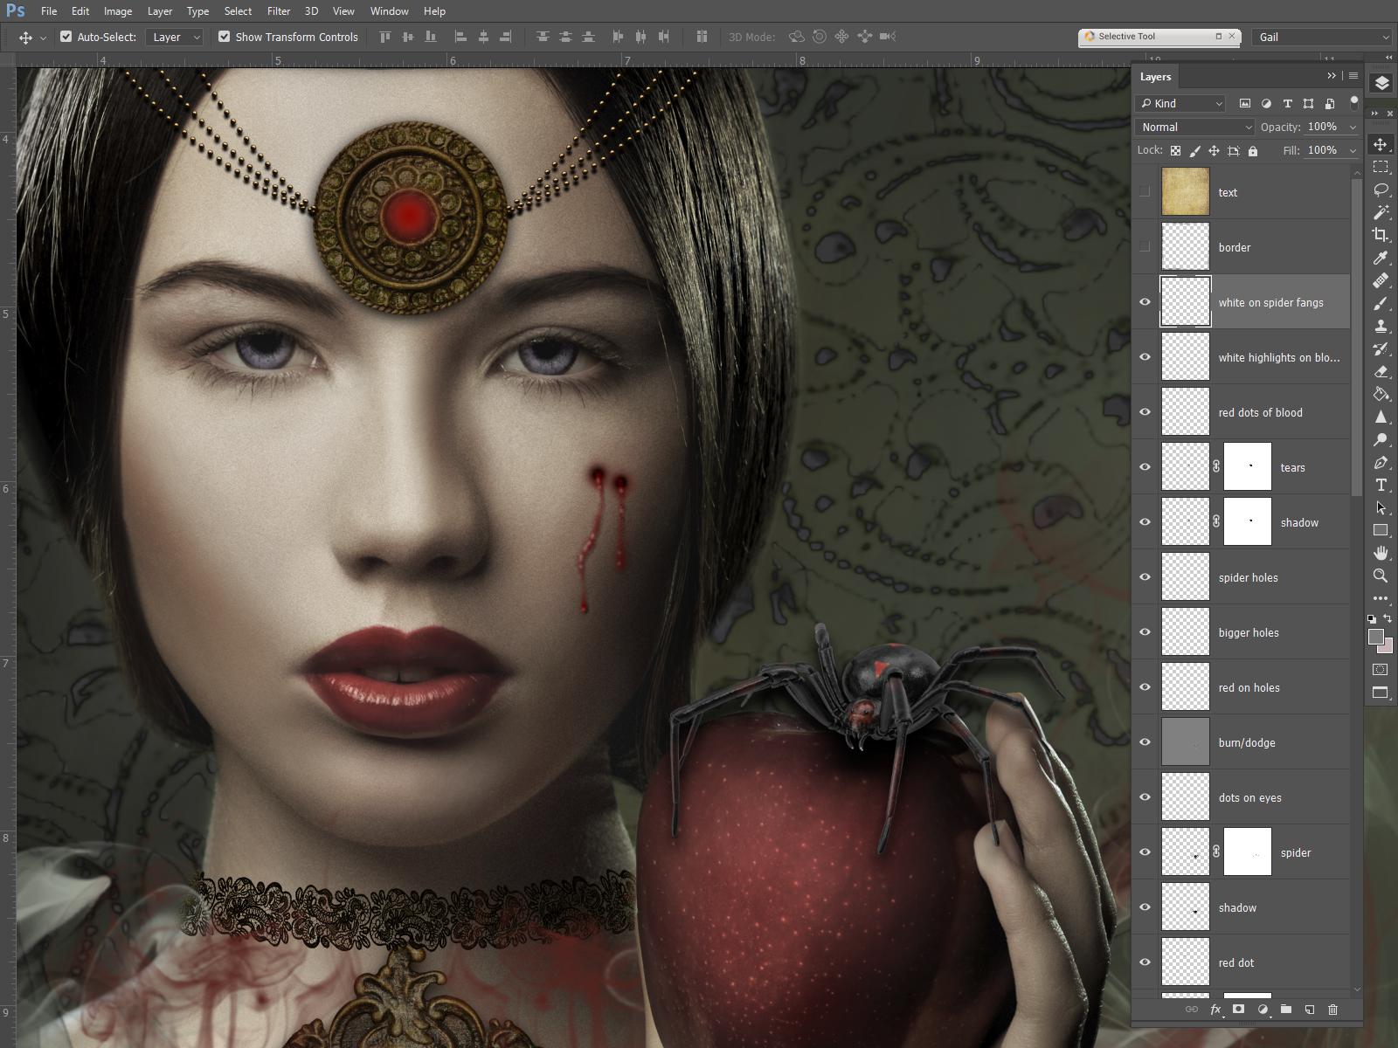Select the Clone Stamp tool

1381,327
